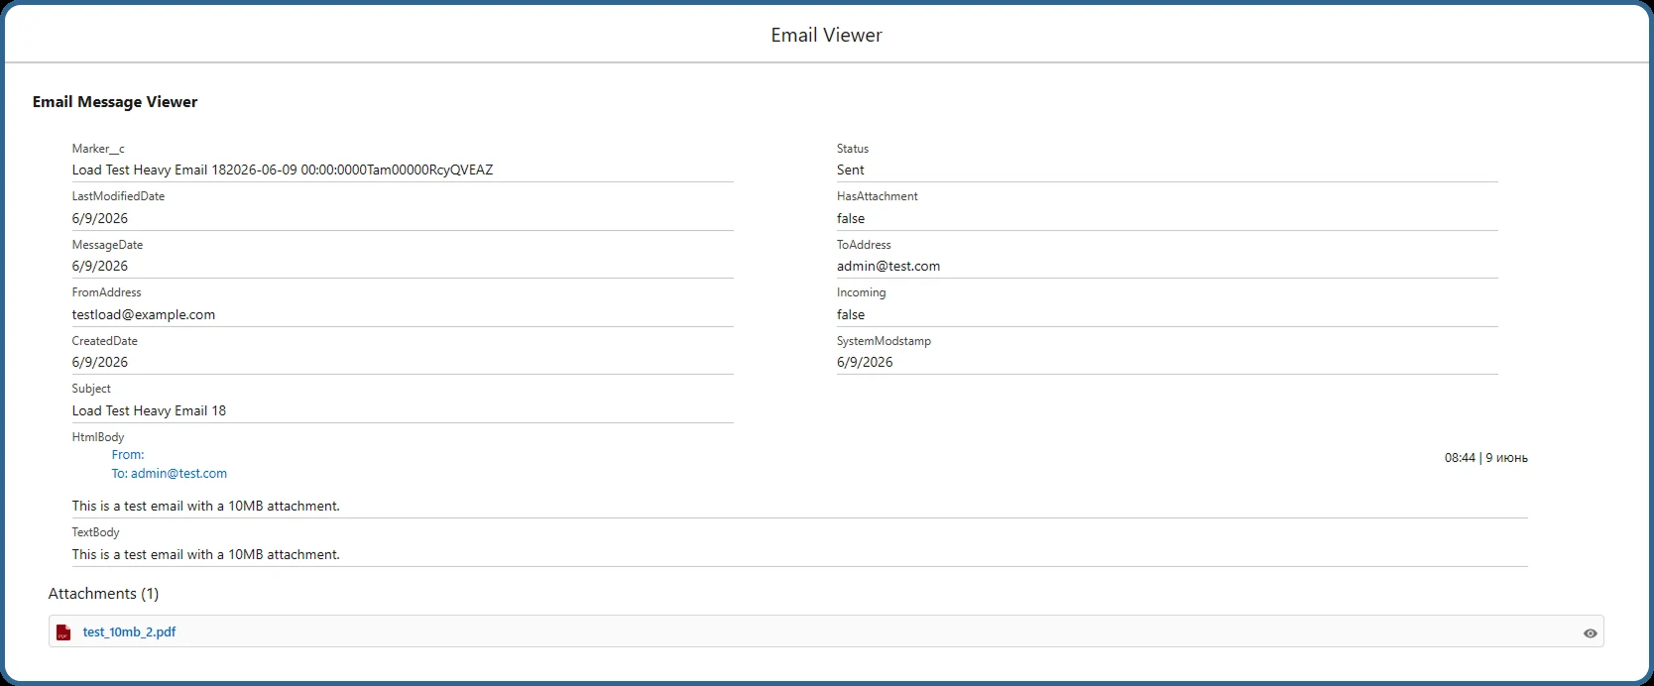Click the FromAddress field label
The width and height of the screenshot is (1654, 686).
tap(106, 292)
